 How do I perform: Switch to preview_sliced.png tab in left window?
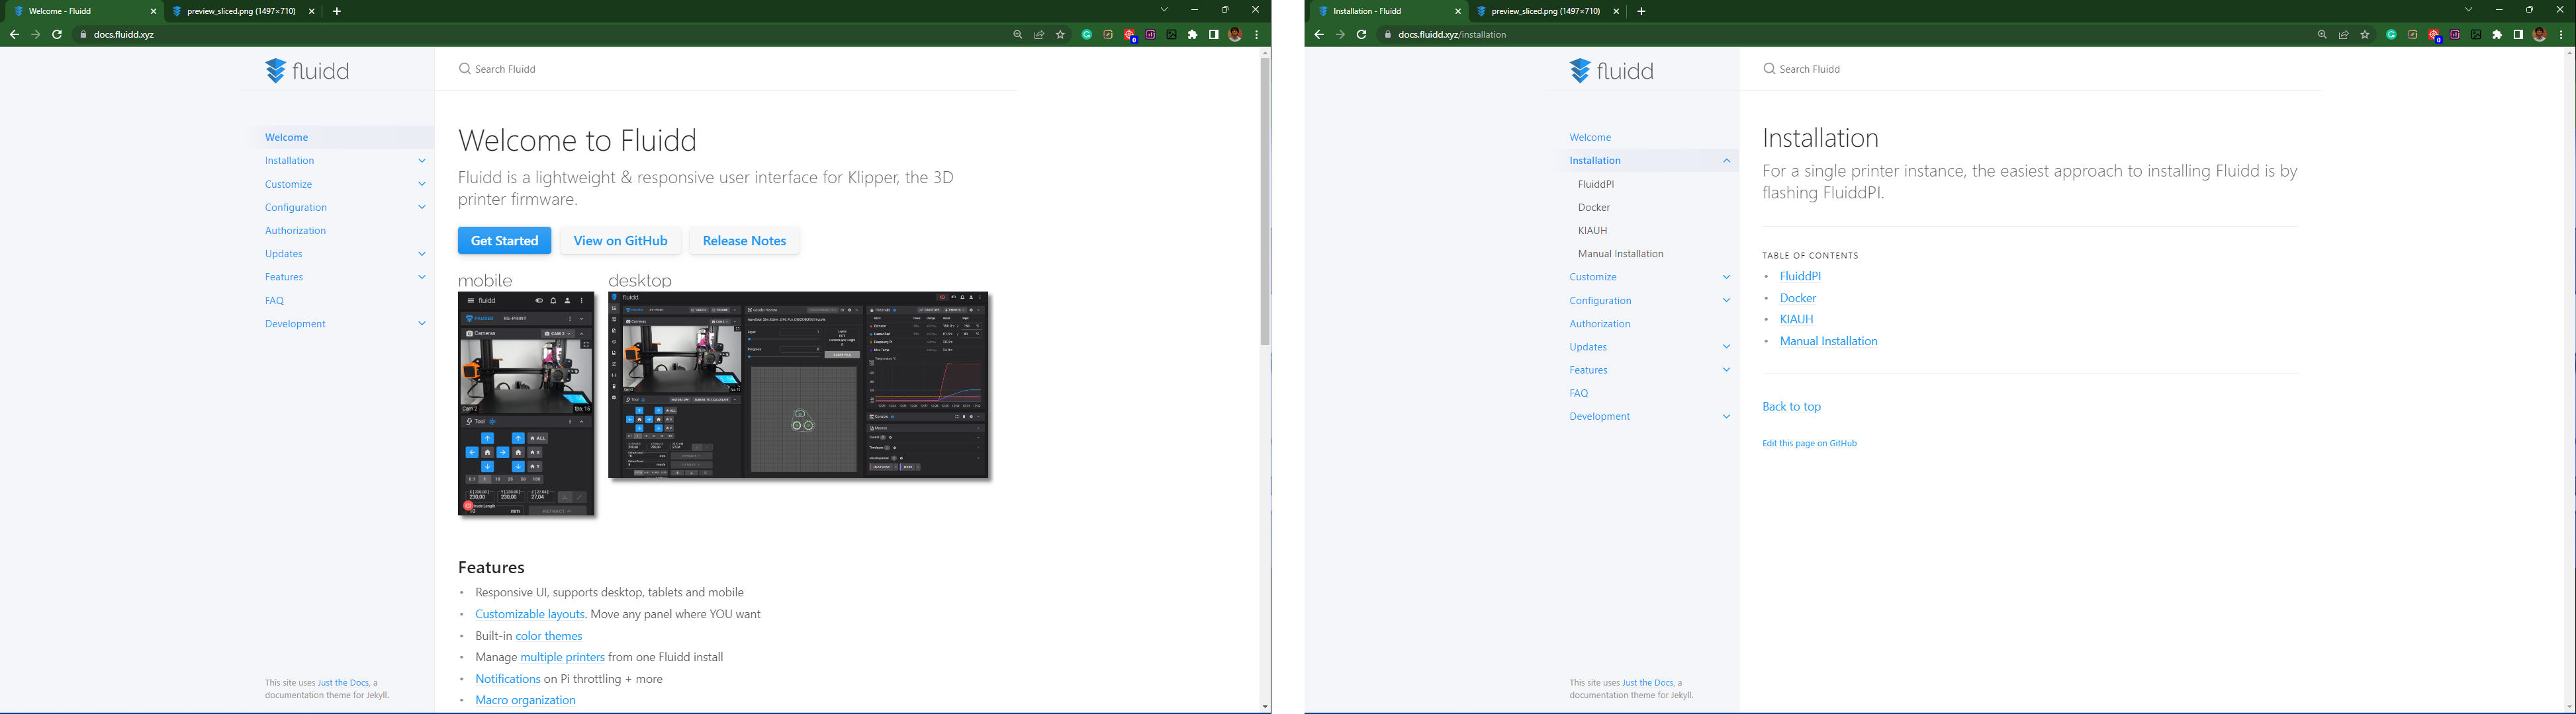(x=243, y=11)
